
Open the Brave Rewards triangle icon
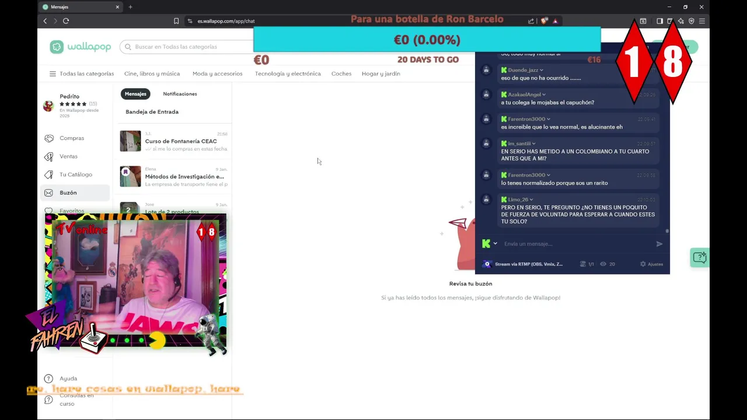[555, 21]
